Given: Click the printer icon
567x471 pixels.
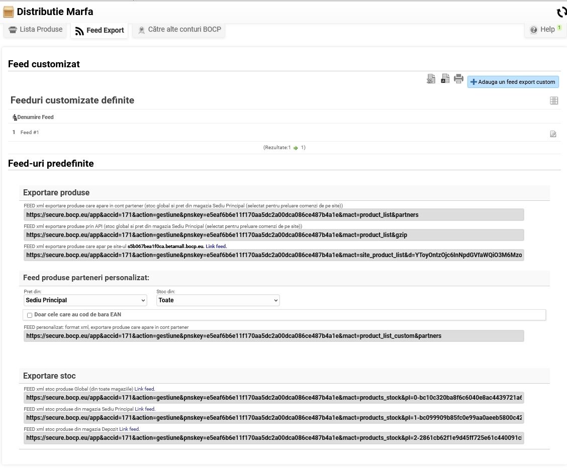Looking at the screenshot, I should [458, 79].
